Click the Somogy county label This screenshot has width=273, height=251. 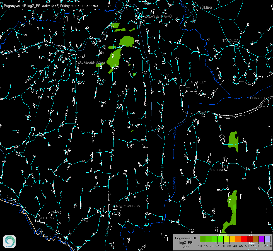pos(174,183)
